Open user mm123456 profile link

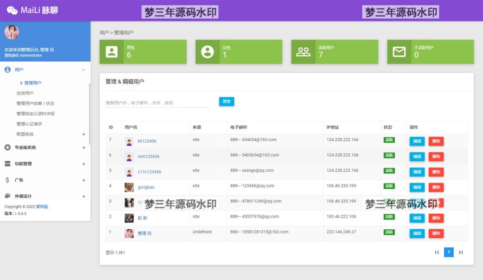coord(149,156)
